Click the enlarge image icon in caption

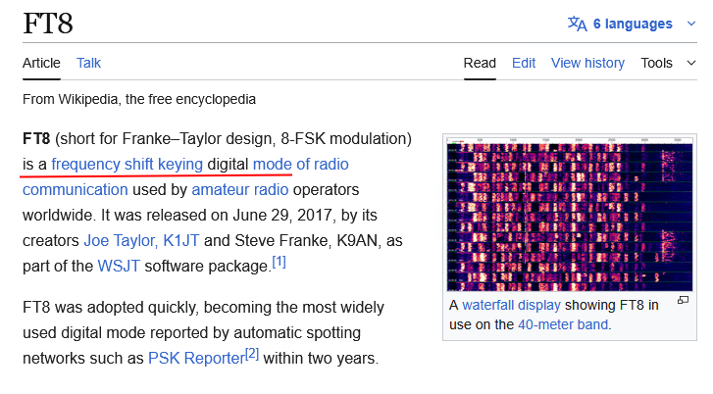click(683, 300)
